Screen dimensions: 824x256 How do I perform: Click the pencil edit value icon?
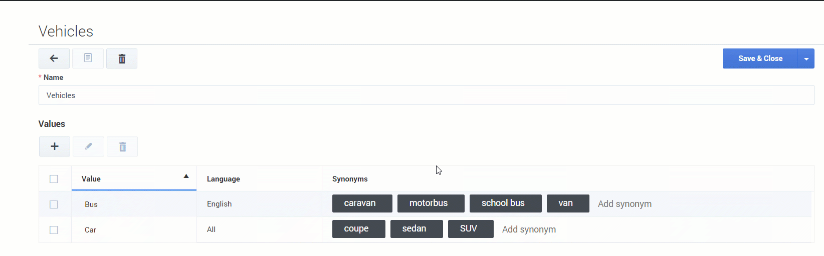coord(88,146)
